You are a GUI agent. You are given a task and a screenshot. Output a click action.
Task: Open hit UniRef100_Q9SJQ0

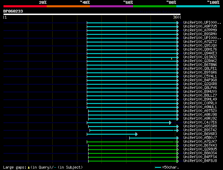coord(200,46)
